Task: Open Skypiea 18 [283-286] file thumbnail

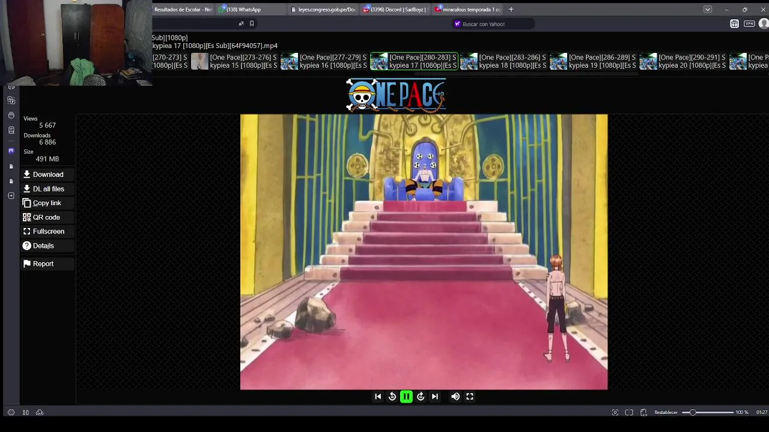Action: 503,61
